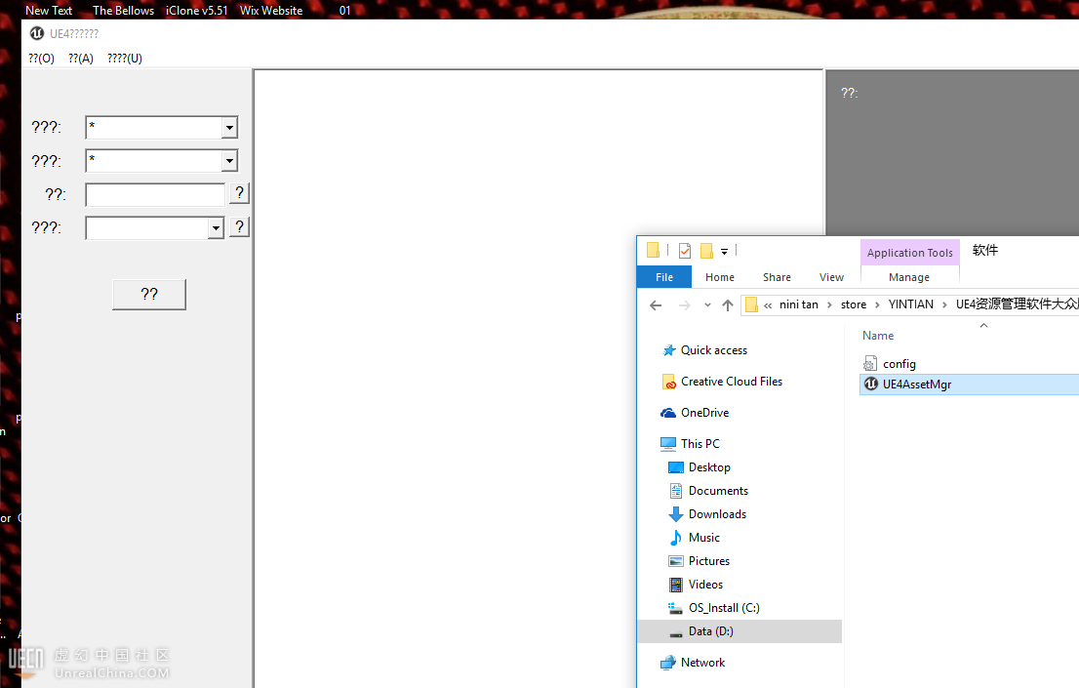The width and height of the screenshot is (1079, 688).
Task: Select the config file
Action: click(899, 364)
